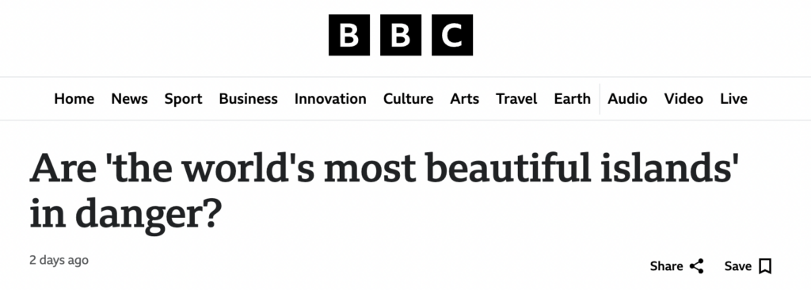This screenshot has height=290, width=811.
Task: Open the Live section
Action: [x=733, y=98]
